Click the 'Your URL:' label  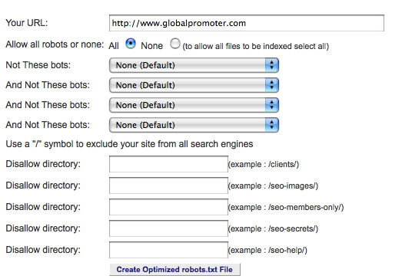(27, 23)
